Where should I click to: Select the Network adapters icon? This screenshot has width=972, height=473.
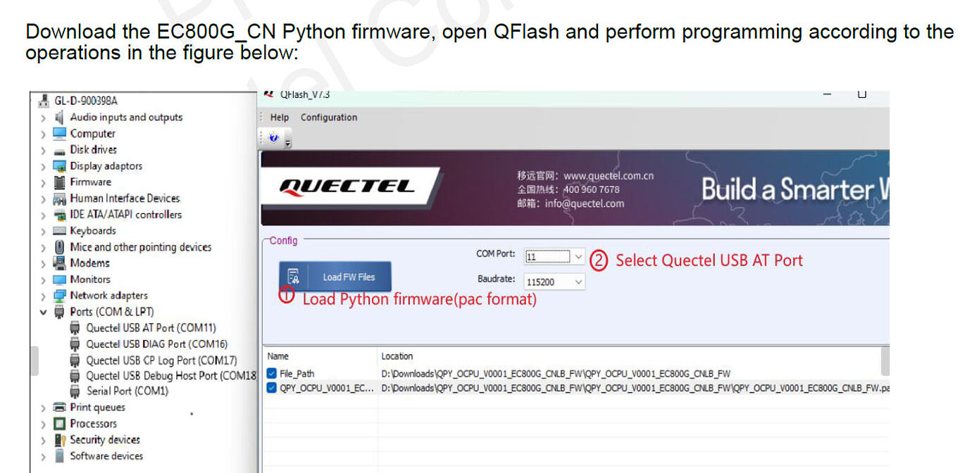coord(59,296)
